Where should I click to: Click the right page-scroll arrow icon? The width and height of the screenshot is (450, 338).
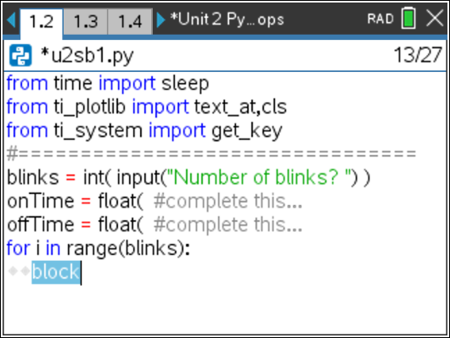coord(160,19)
